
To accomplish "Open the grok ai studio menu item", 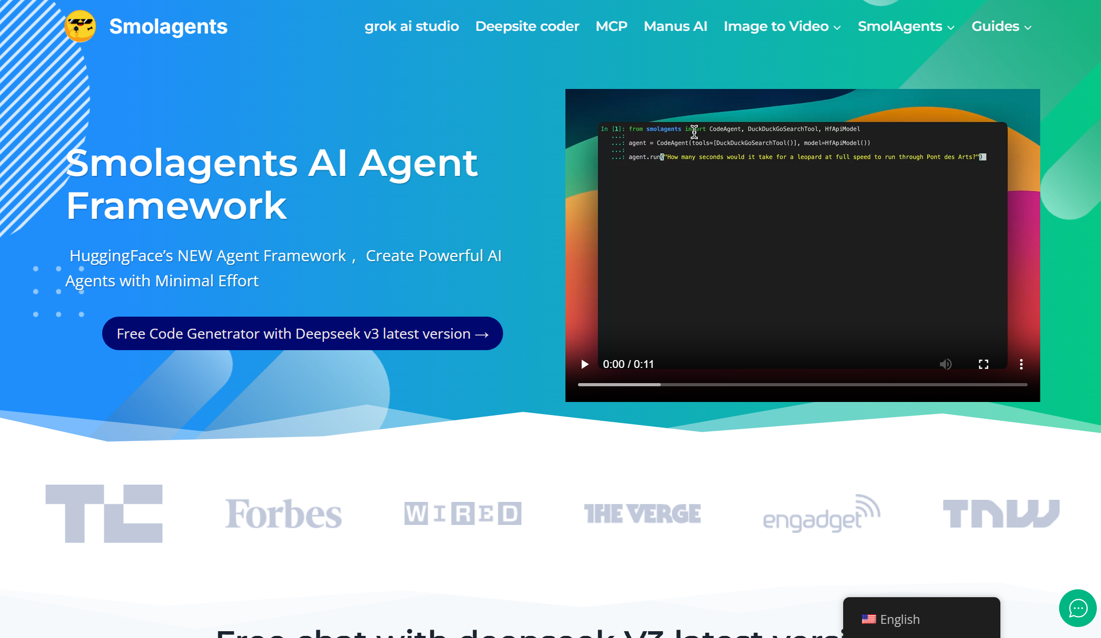I will (x=411, y=26).
